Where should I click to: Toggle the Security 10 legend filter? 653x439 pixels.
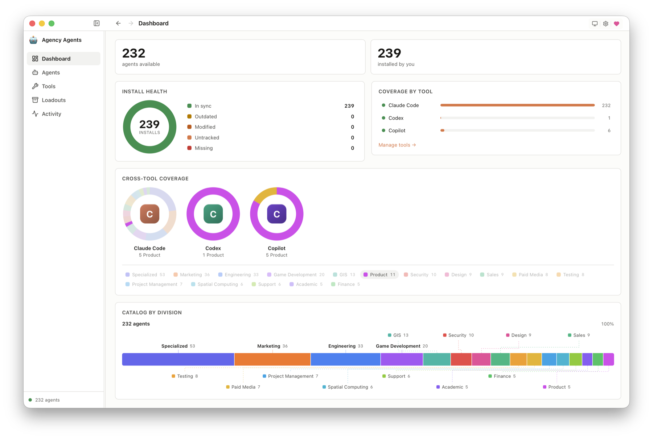[420, 275]
